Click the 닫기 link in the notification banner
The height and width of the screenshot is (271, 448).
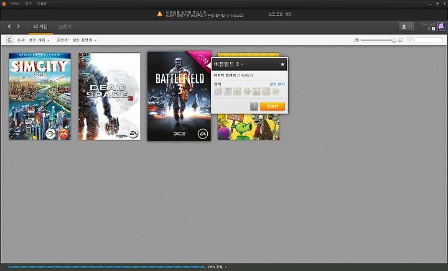point(288,14)
